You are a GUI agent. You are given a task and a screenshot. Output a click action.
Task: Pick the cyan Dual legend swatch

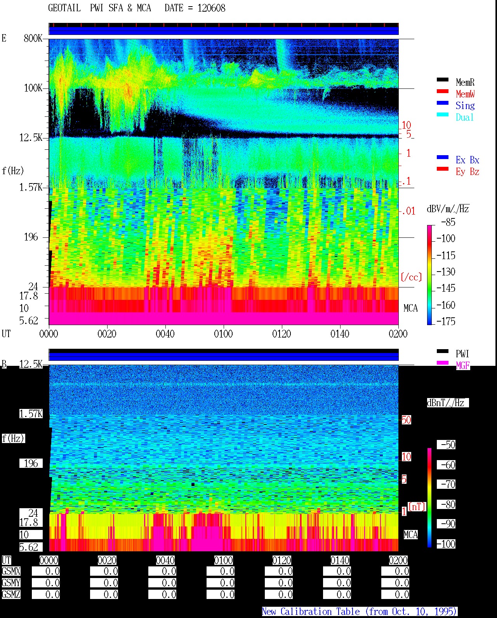pos(443,115)
